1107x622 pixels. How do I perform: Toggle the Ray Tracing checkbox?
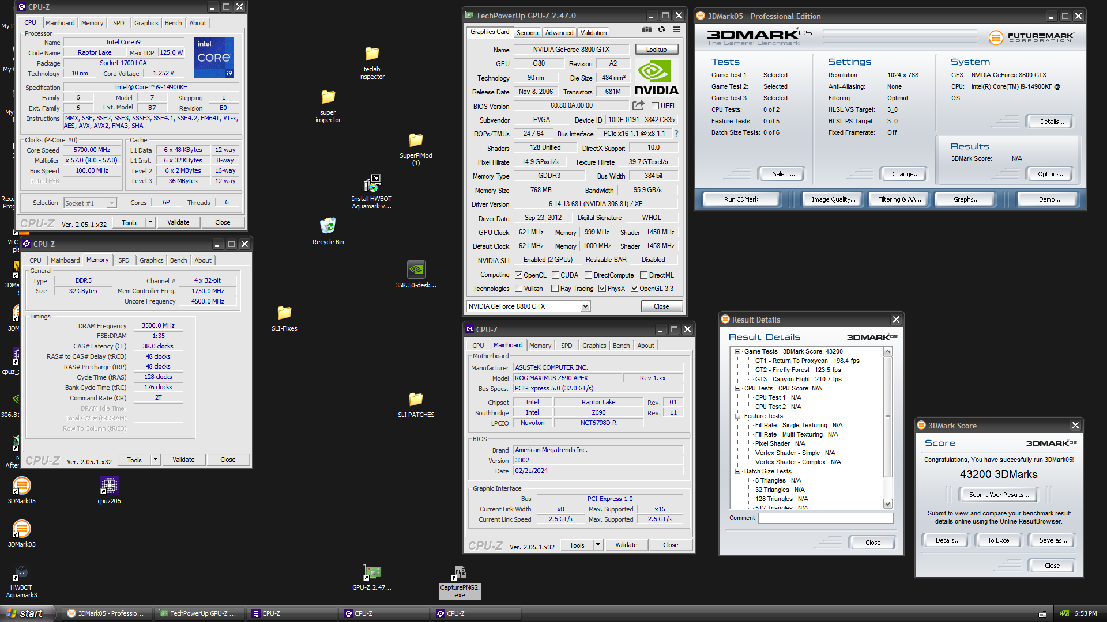point(555,289)
